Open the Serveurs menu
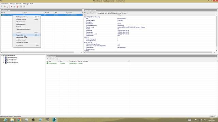218x122 pixels. 18,4
